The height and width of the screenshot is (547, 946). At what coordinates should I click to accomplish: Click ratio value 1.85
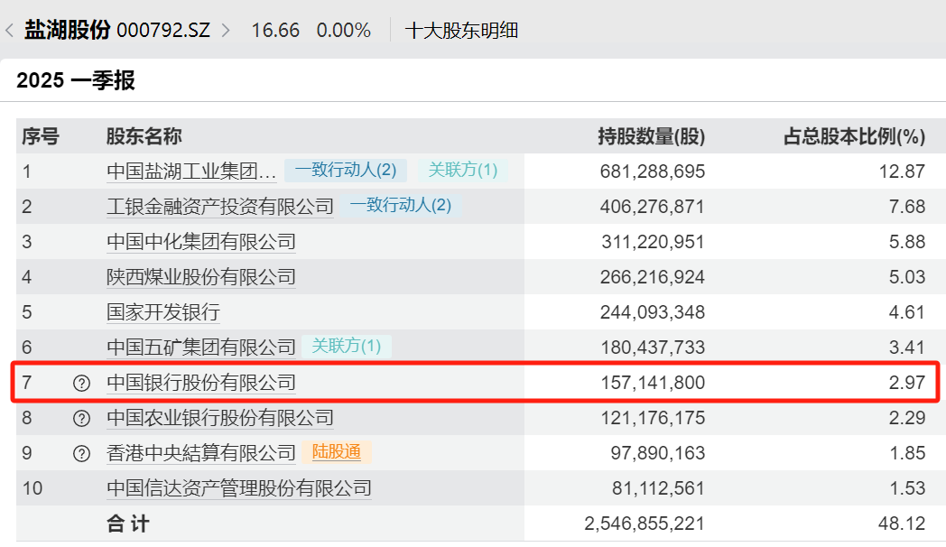[907, 453]
